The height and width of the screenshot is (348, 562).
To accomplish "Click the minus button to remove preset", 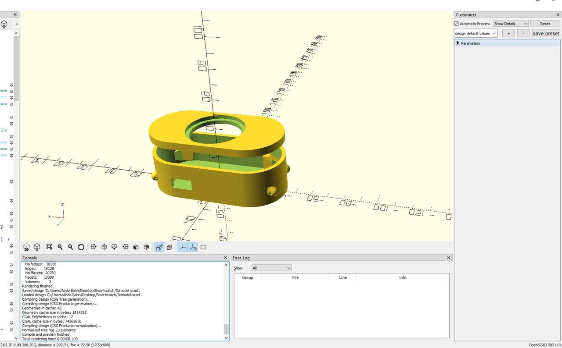I will (523, 33).
